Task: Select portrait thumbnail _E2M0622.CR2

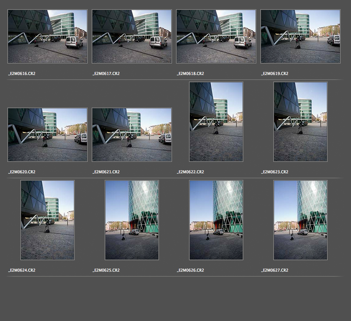Action: tap(216, 122)
